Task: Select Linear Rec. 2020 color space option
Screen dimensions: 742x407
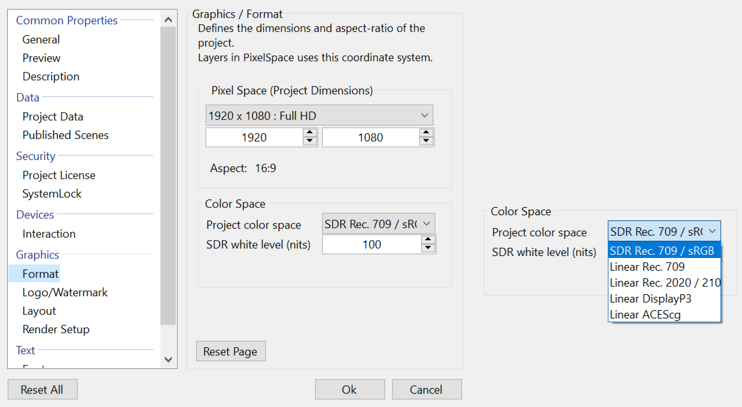Action: coord(664,283)
